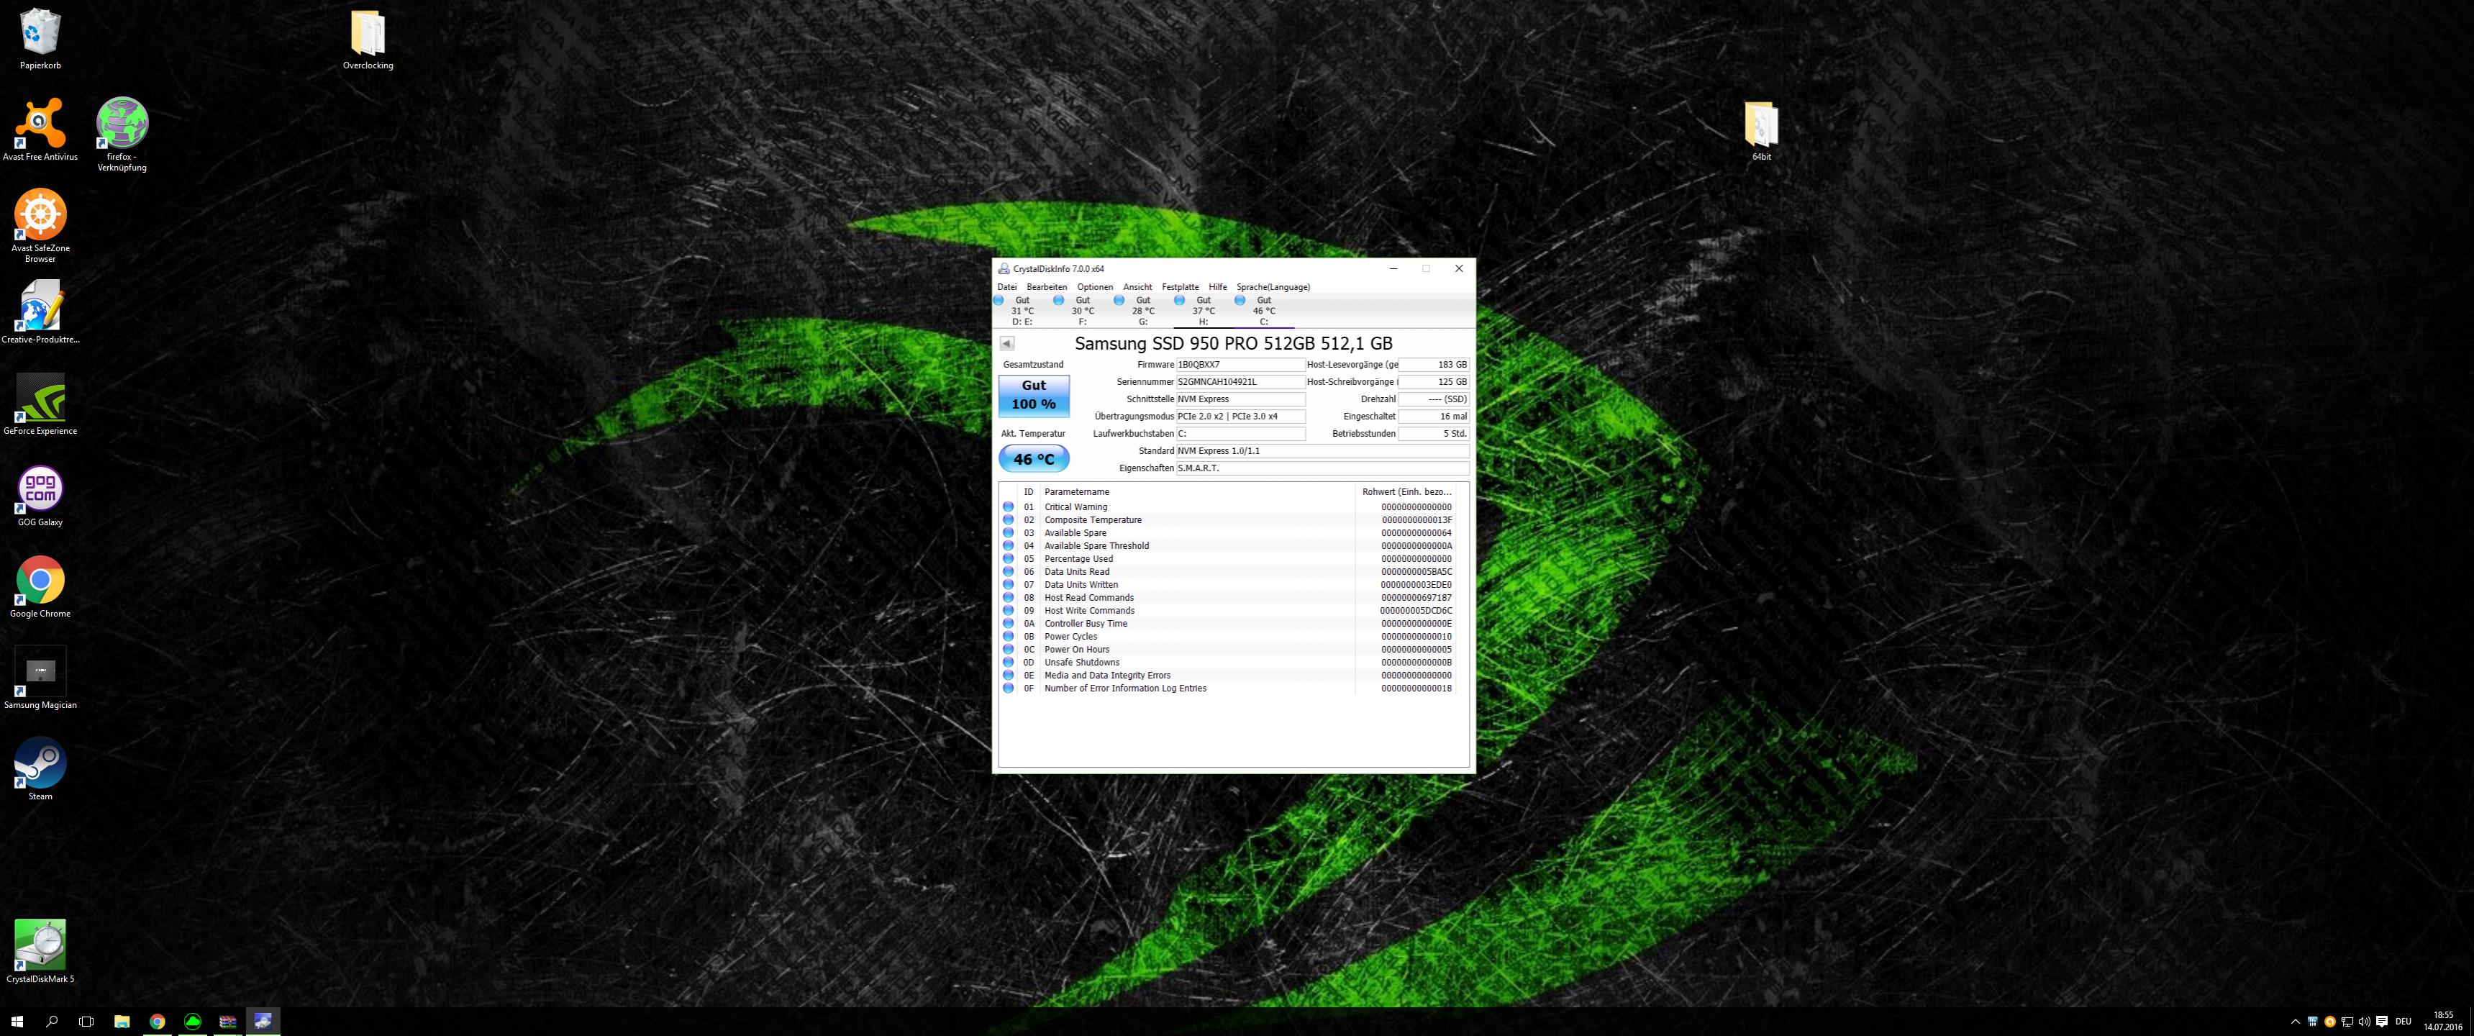Open the Sprache(Language) menu
The image size is (2474, 1036).
click(x=1273, y=287)
